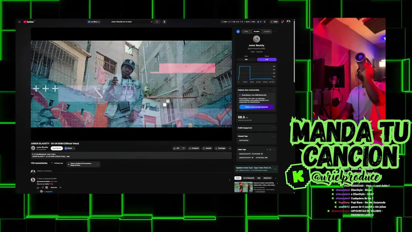Select the 'Relacionados' filter chip
412x232 pixels.
click(x=267, y=178)
